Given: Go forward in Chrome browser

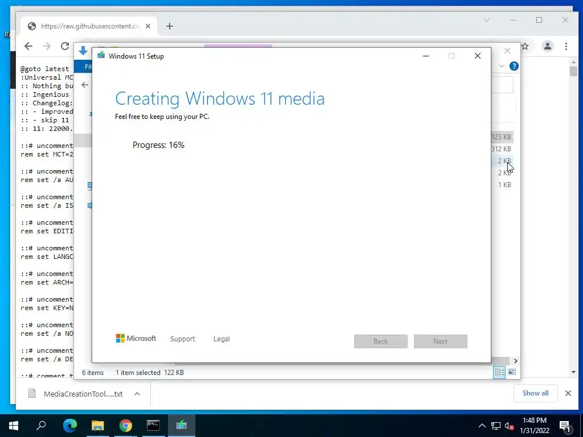Looking at the screenshot, I should [47, 46].
